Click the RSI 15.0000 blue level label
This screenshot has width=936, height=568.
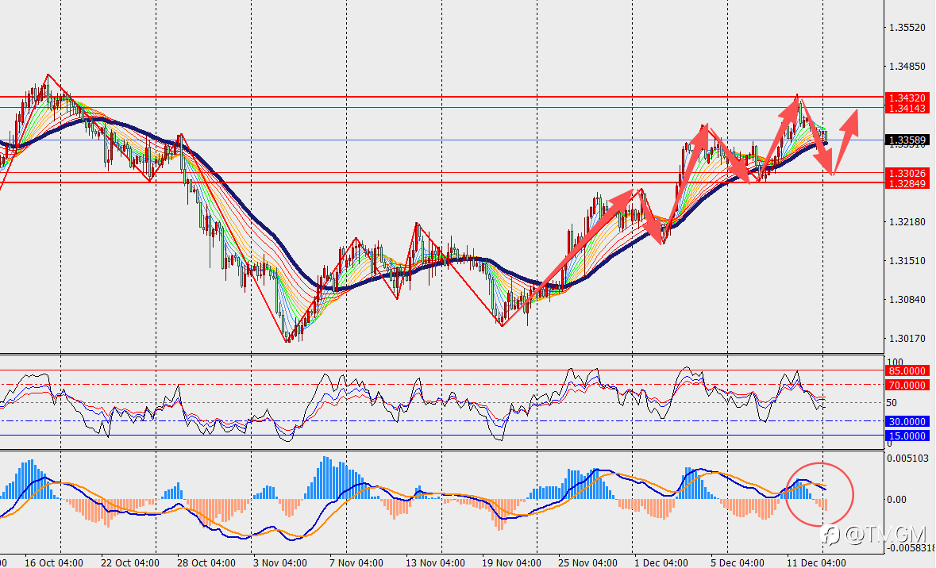click(x=906, y=436)
